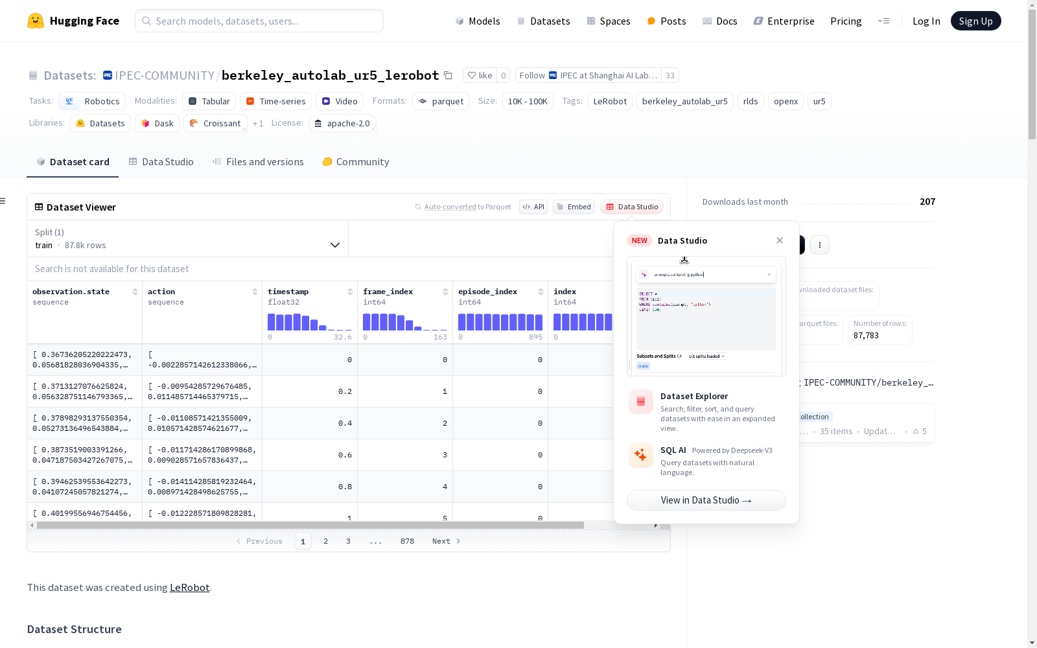The width and height of the screenshot is (1037, 648).
Task: Click the parquet format tag
Action: (x=441, y=101)
